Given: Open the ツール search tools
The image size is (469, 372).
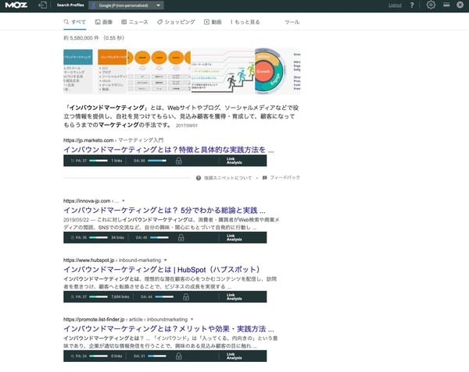Looking at the screenshot, I should [292, 22].
